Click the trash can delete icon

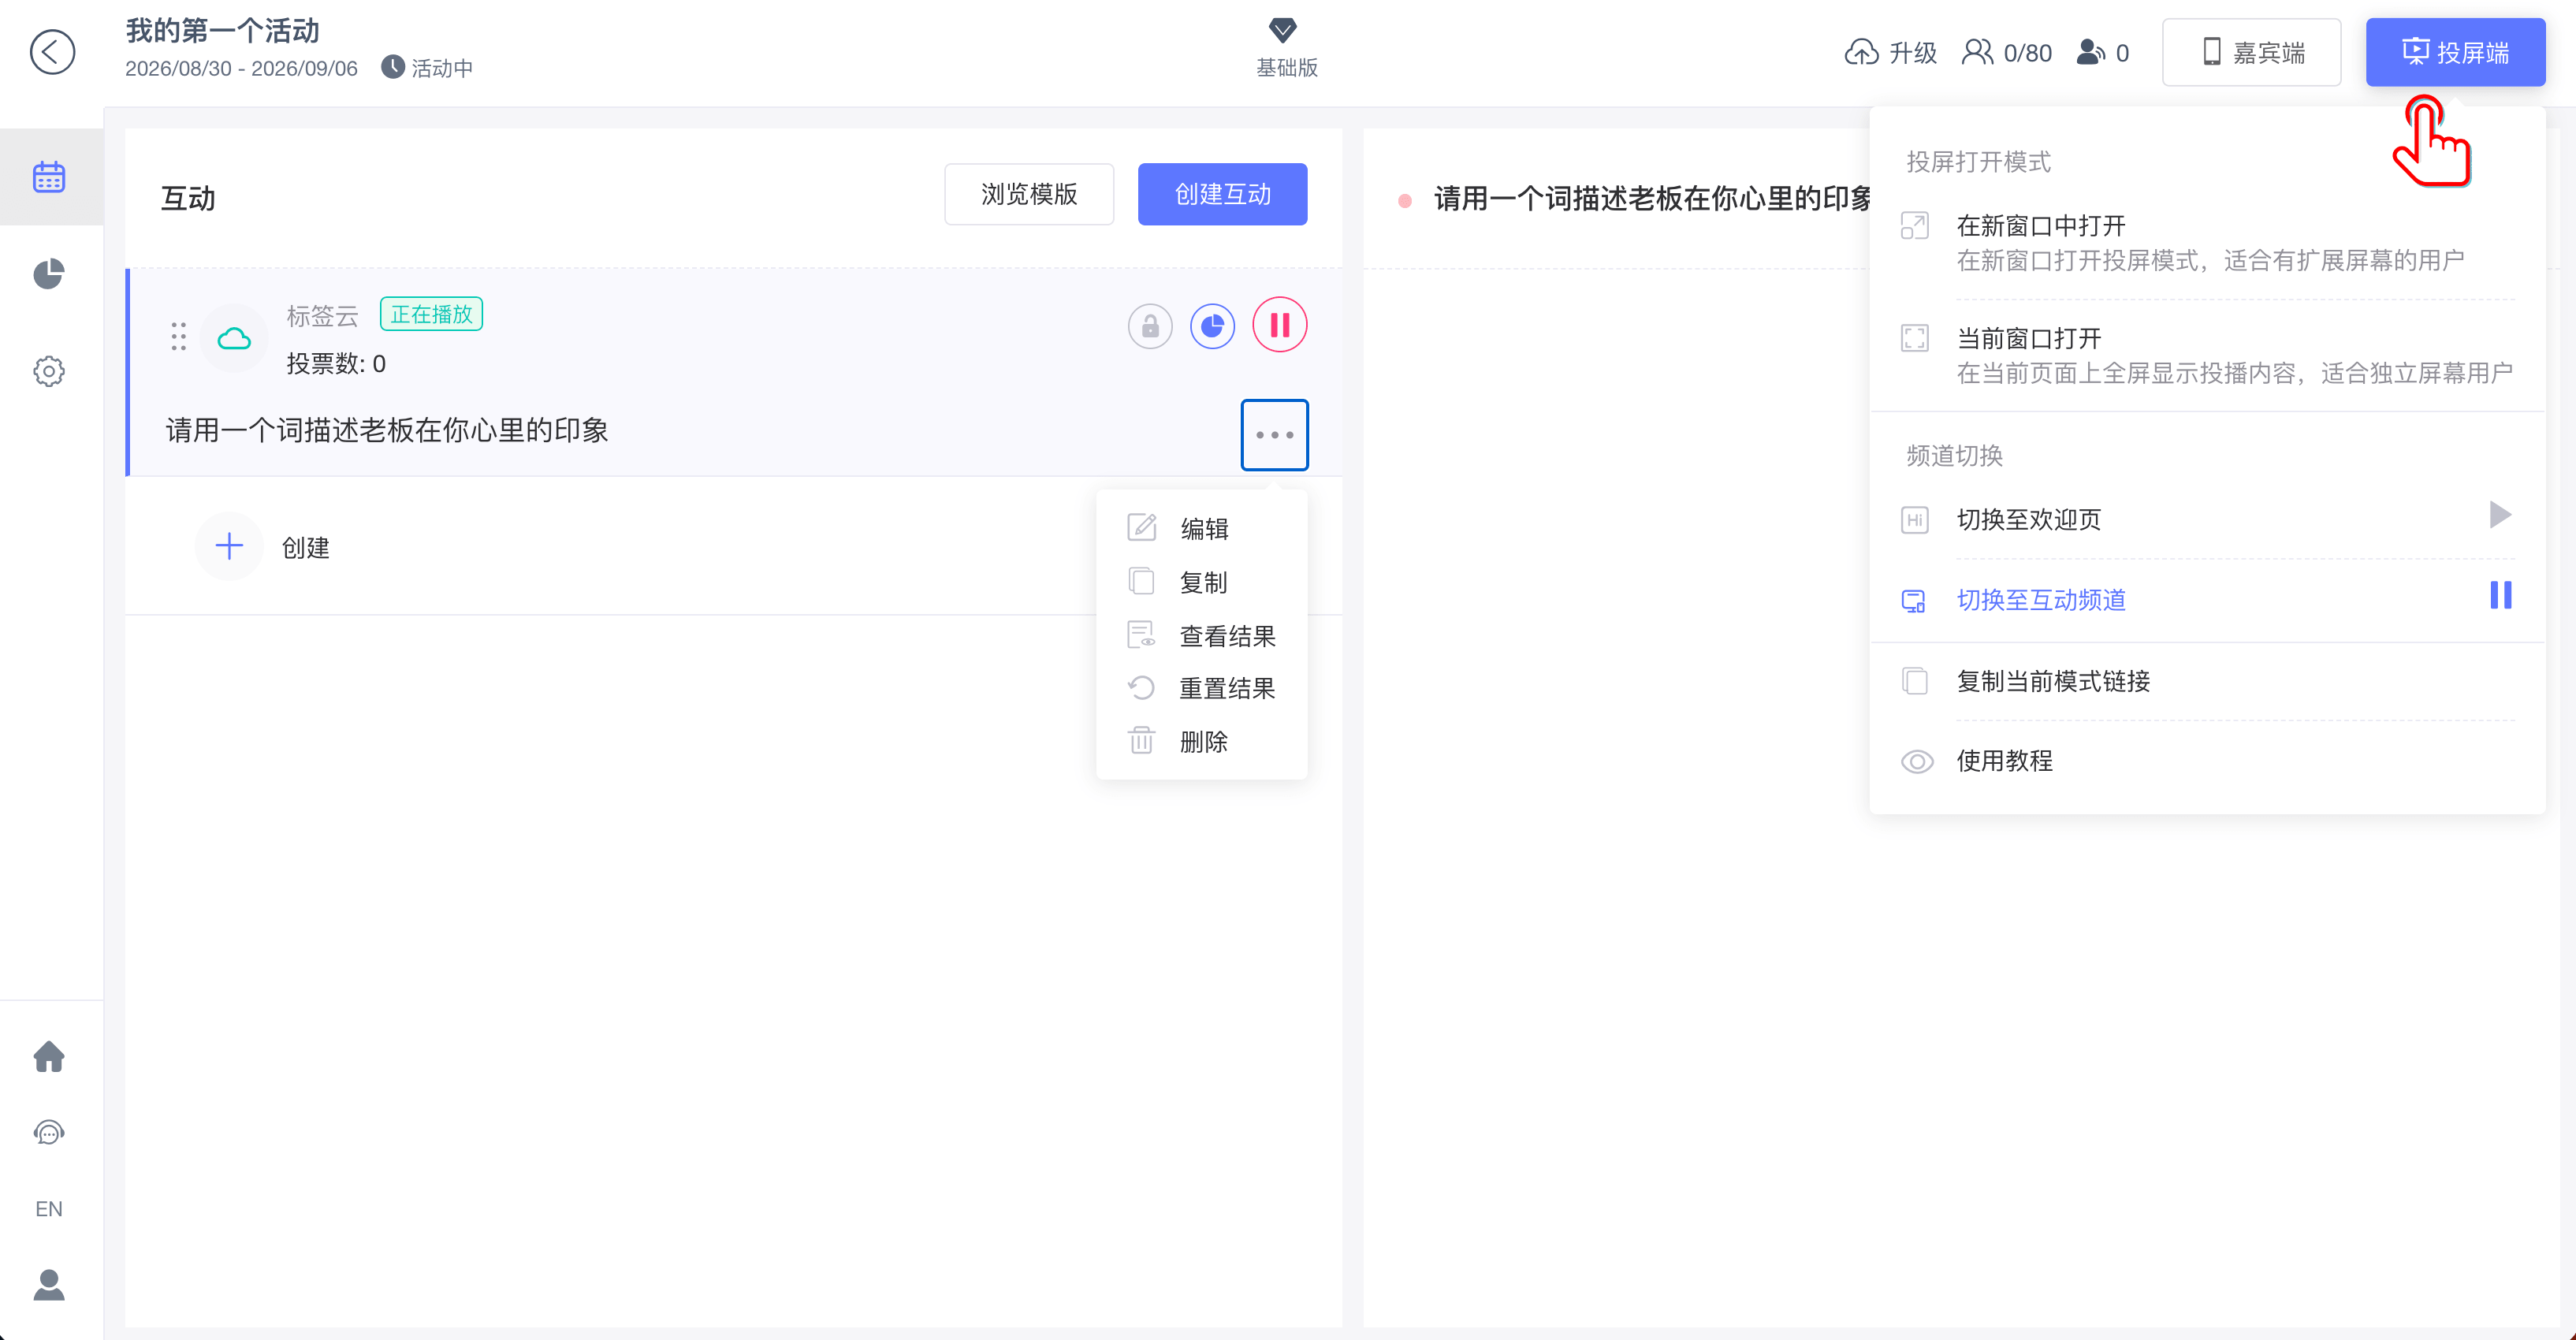[x=1141, y=741]
